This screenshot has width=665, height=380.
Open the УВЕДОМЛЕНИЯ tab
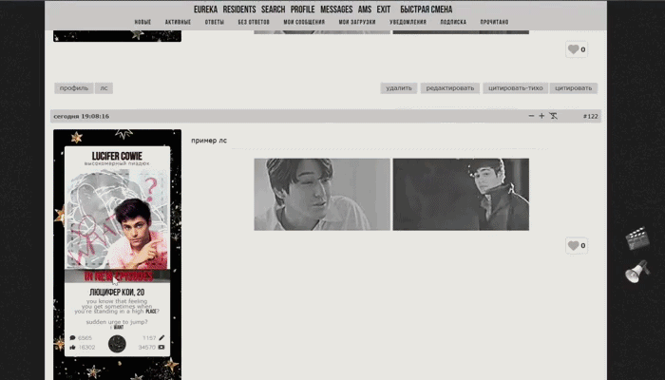[x=408, y=22]
